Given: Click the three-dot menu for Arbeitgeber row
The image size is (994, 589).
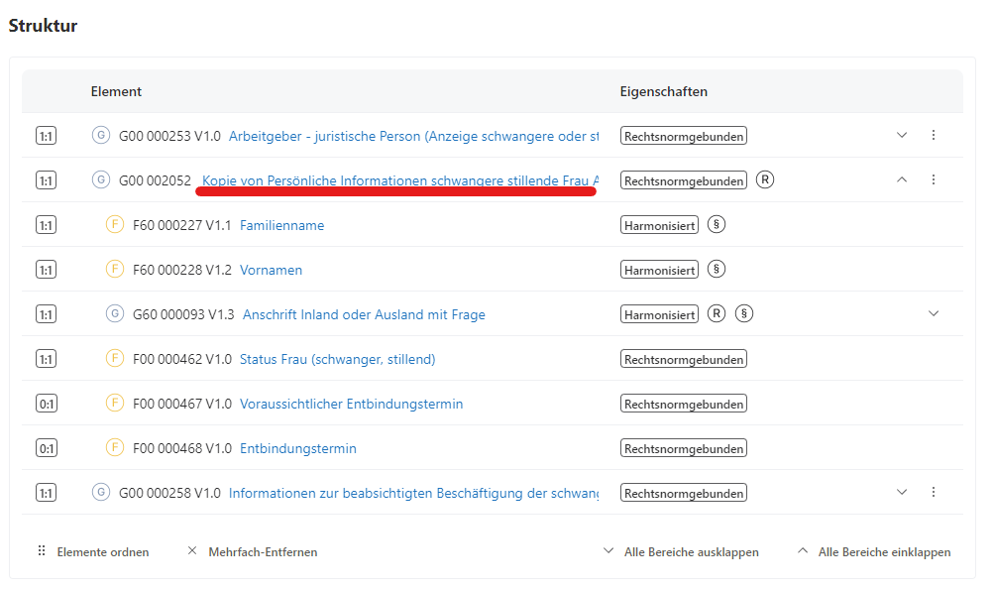Looking at the screenshot, I should coord(933,135).
